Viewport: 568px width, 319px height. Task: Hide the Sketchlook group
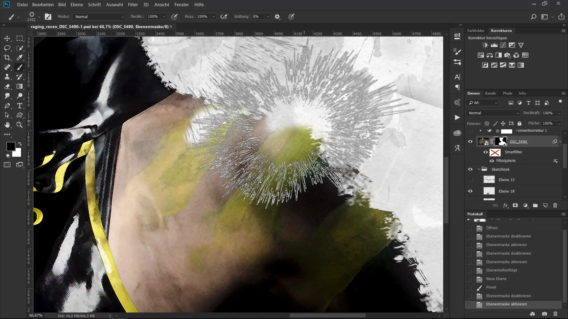click(470, 169)
